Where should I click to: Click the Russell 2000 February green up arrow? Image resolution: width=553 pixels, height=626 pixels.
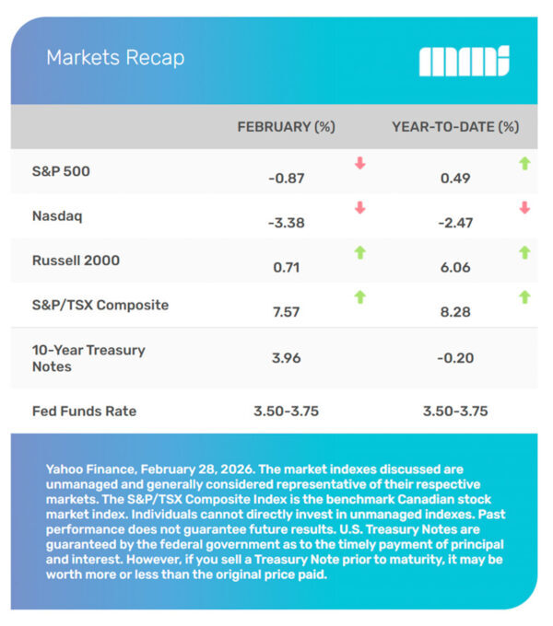point(359,252)
